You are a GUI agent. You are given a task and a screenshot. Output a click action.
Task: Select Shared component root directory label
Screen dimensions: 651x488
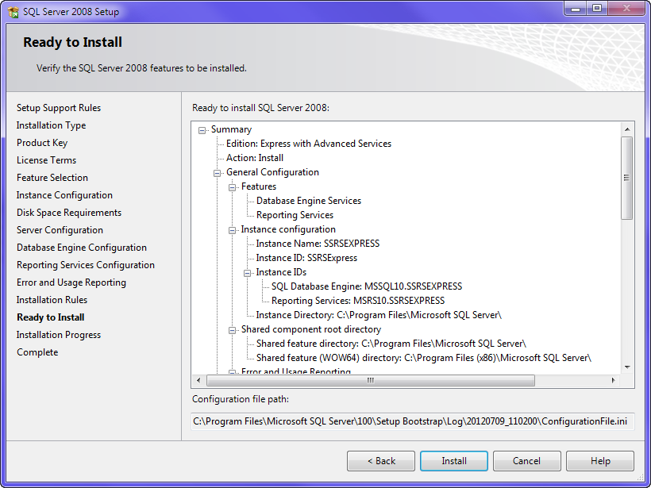click(311, 329)
